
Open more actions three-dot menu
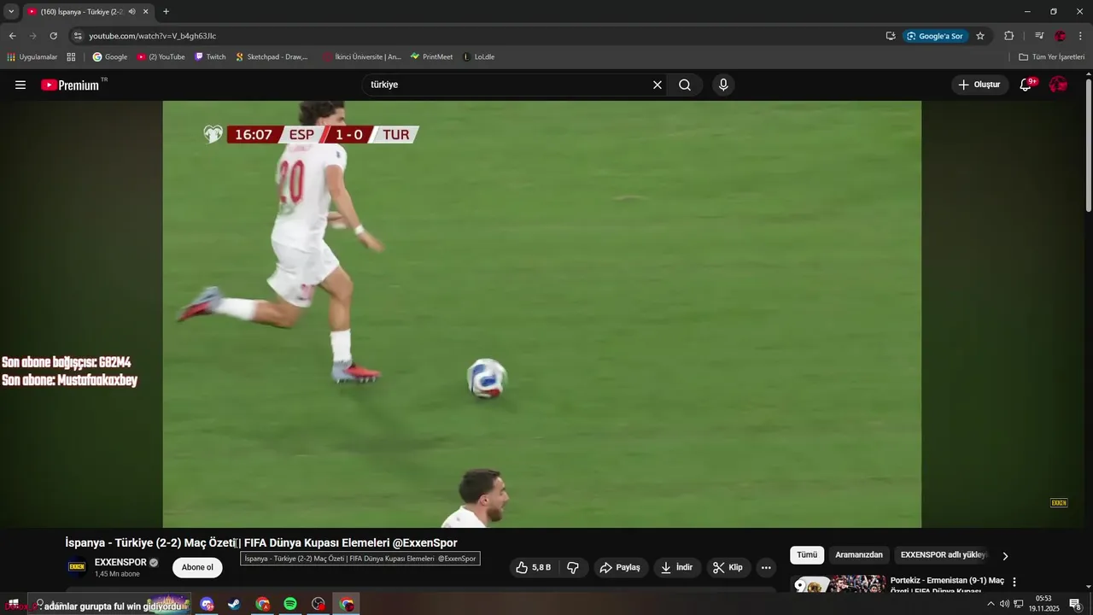[x=766, y=567]
